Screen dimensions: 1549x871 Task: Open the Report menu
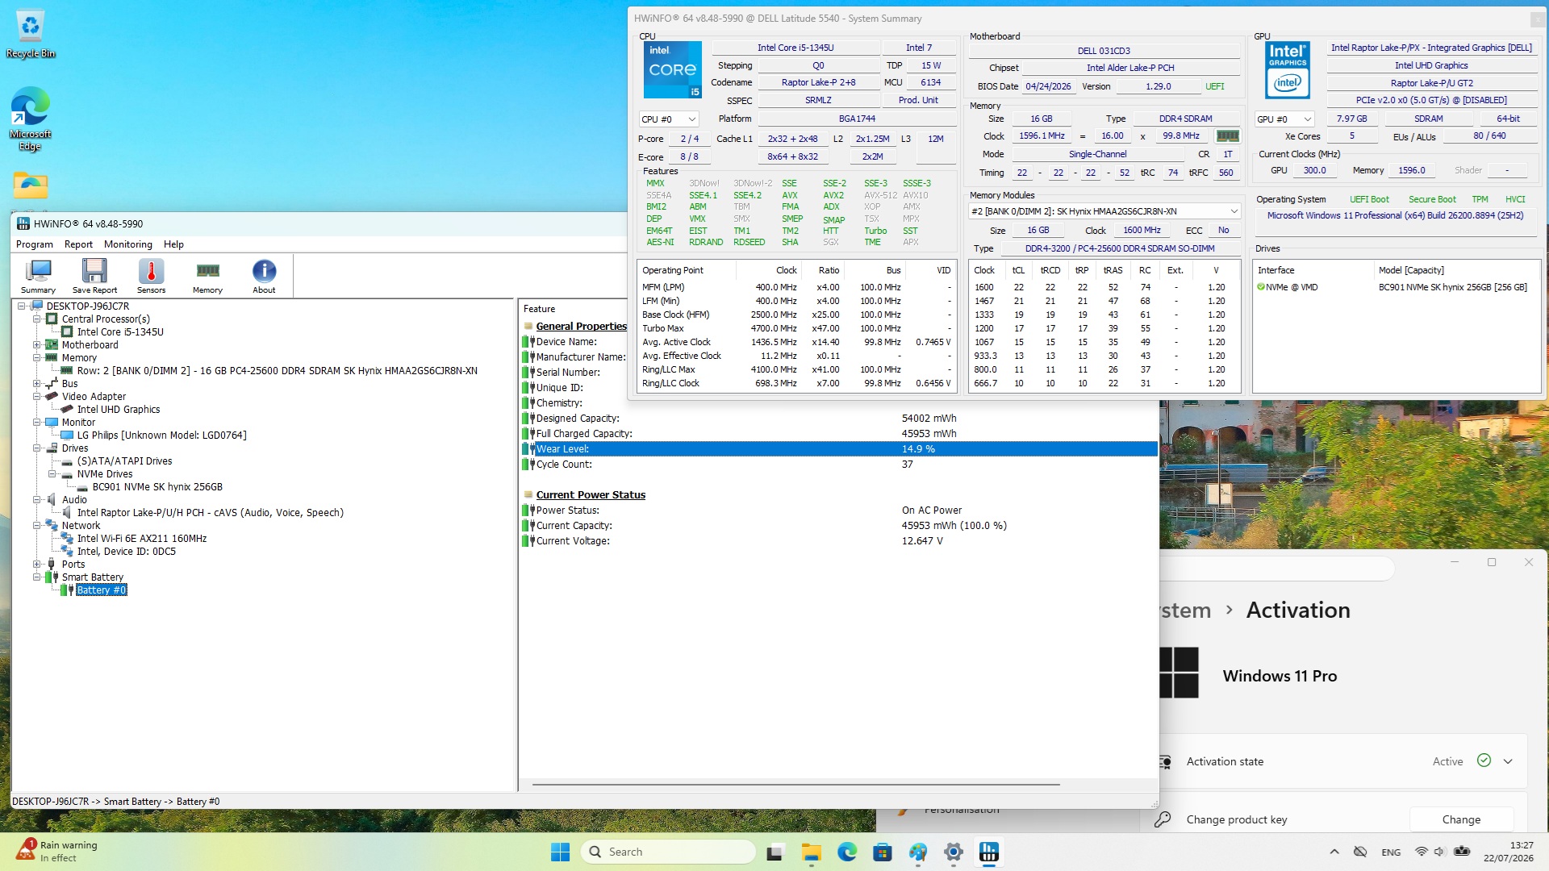coord(78,244)
